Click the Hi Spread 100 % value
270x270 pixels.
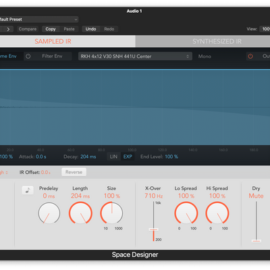coord(217,196)
